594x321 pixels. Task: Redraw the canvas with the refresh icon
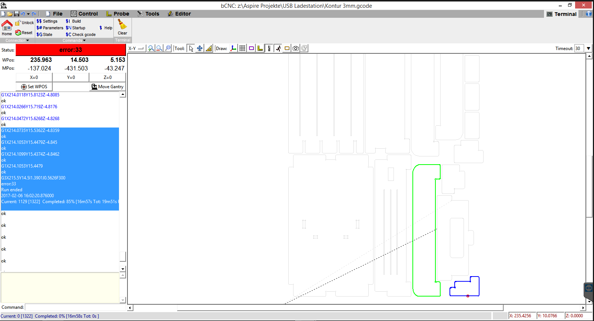pos(304,48)
